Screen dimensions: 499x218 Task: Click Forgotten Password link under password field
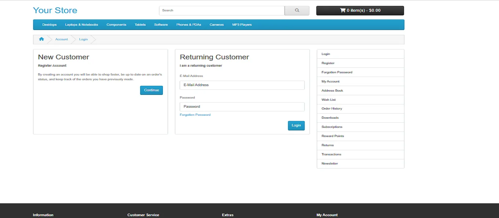(x=195, y=115)
